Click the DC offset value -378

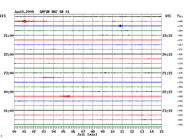[180, 82]
